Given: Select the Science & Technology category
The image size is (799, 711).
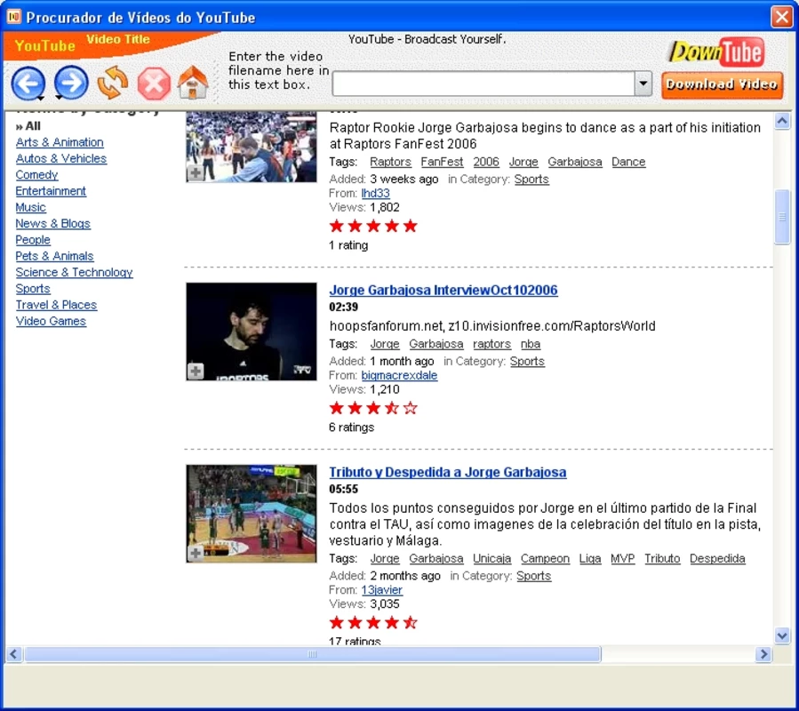Looking at the screenshot, I should [75, 272].
